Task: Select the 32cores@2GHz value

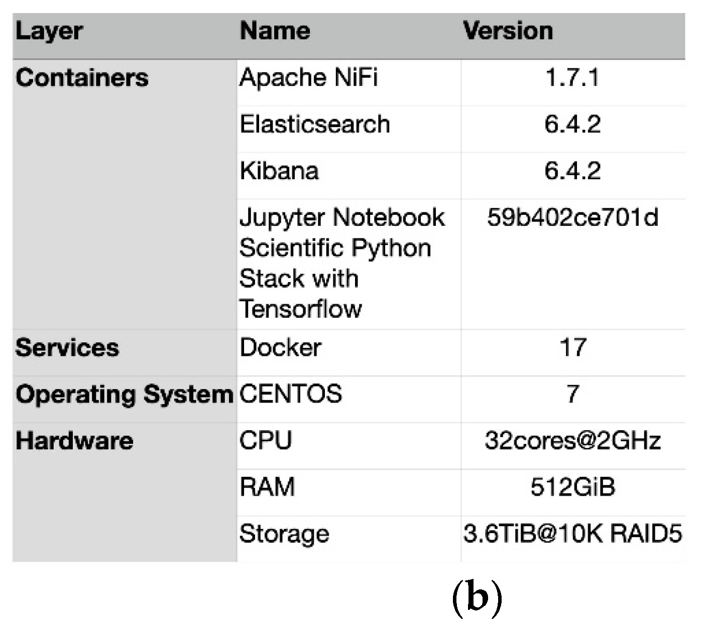Action: pyautogui.click(x=572, y=441)
